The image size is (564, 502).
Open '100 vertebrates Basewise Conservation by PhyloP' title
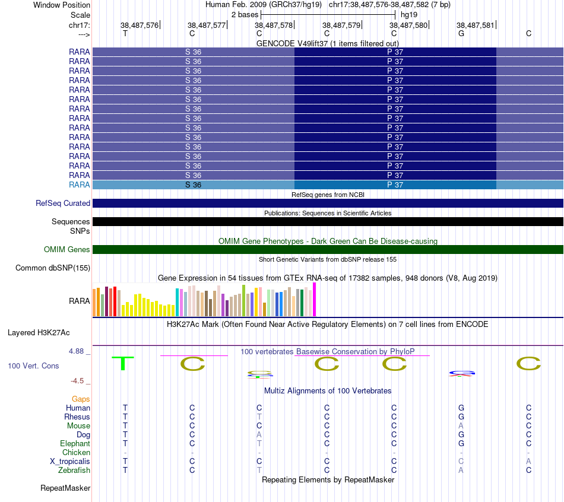[328, 352]
